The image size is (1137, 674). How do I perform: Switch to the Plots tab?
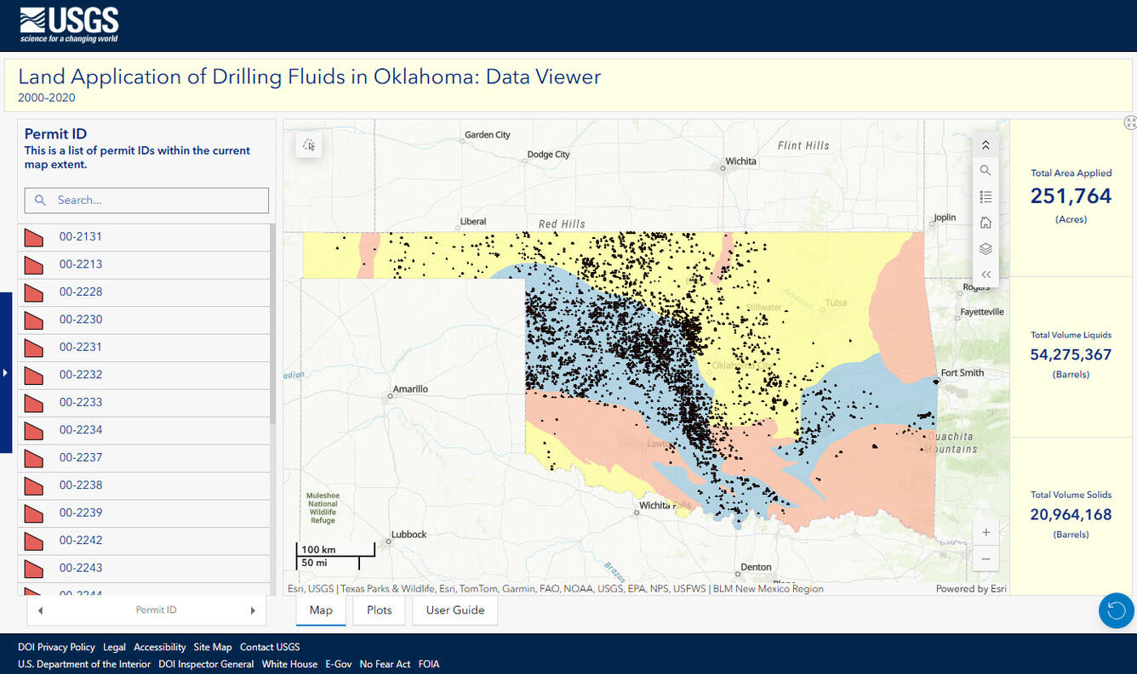tap(378, 609)
